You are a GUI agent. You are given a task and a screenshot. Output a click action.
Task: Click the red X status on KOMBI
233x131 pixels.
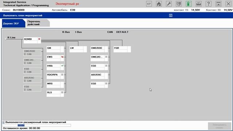point(39,39)
